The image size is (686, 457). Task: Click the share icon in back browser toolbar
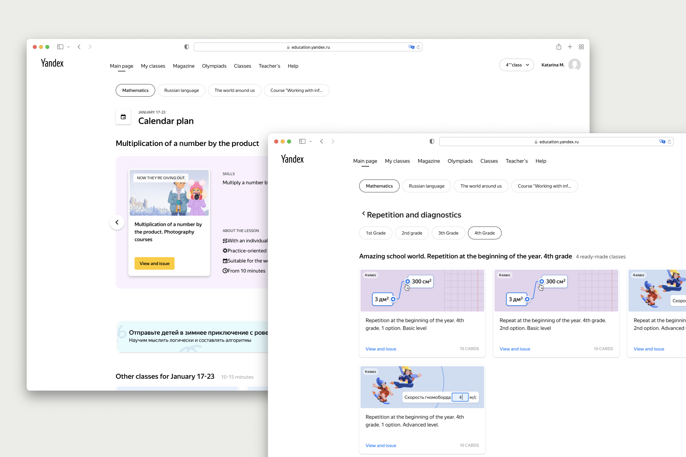559,47
